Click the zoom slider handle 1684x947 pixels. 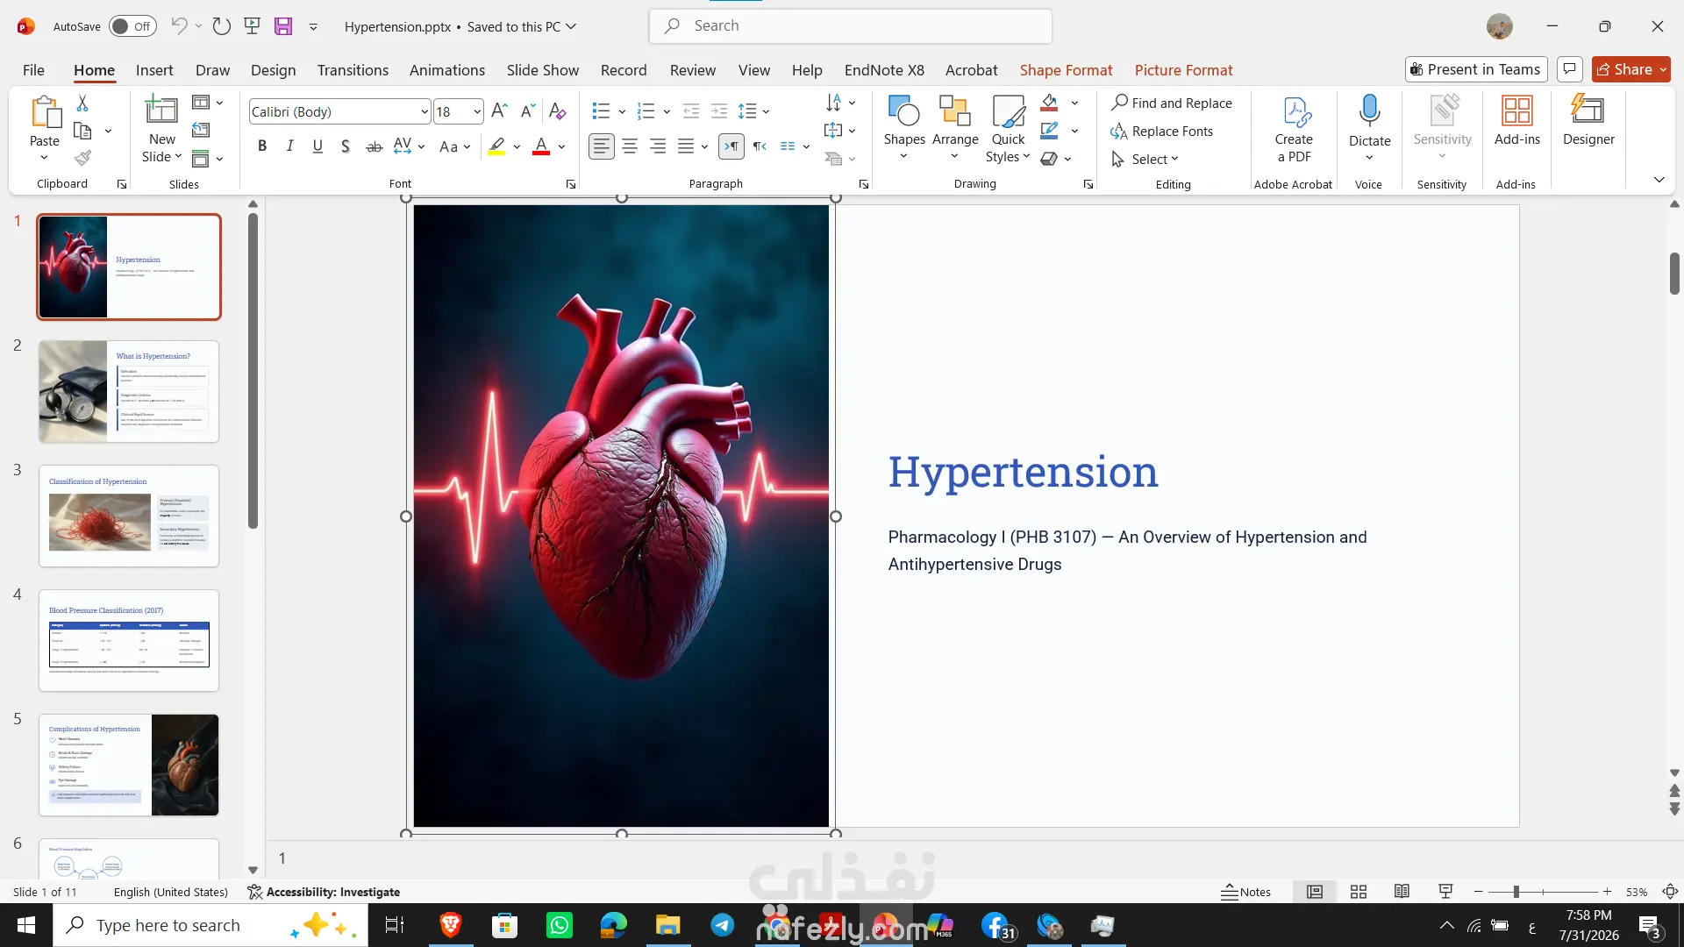1516,892
